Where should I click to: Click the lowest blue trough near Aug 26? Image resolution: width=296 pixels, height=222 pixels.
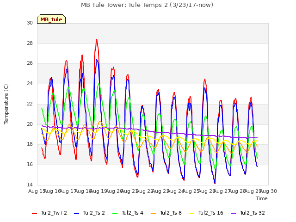point(215,183)
